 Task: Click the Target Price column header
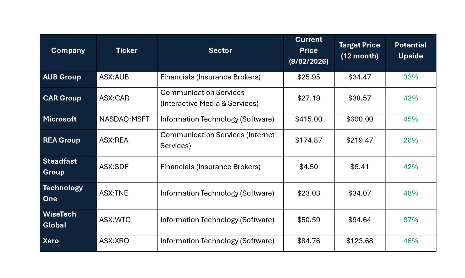coord(359,51)
